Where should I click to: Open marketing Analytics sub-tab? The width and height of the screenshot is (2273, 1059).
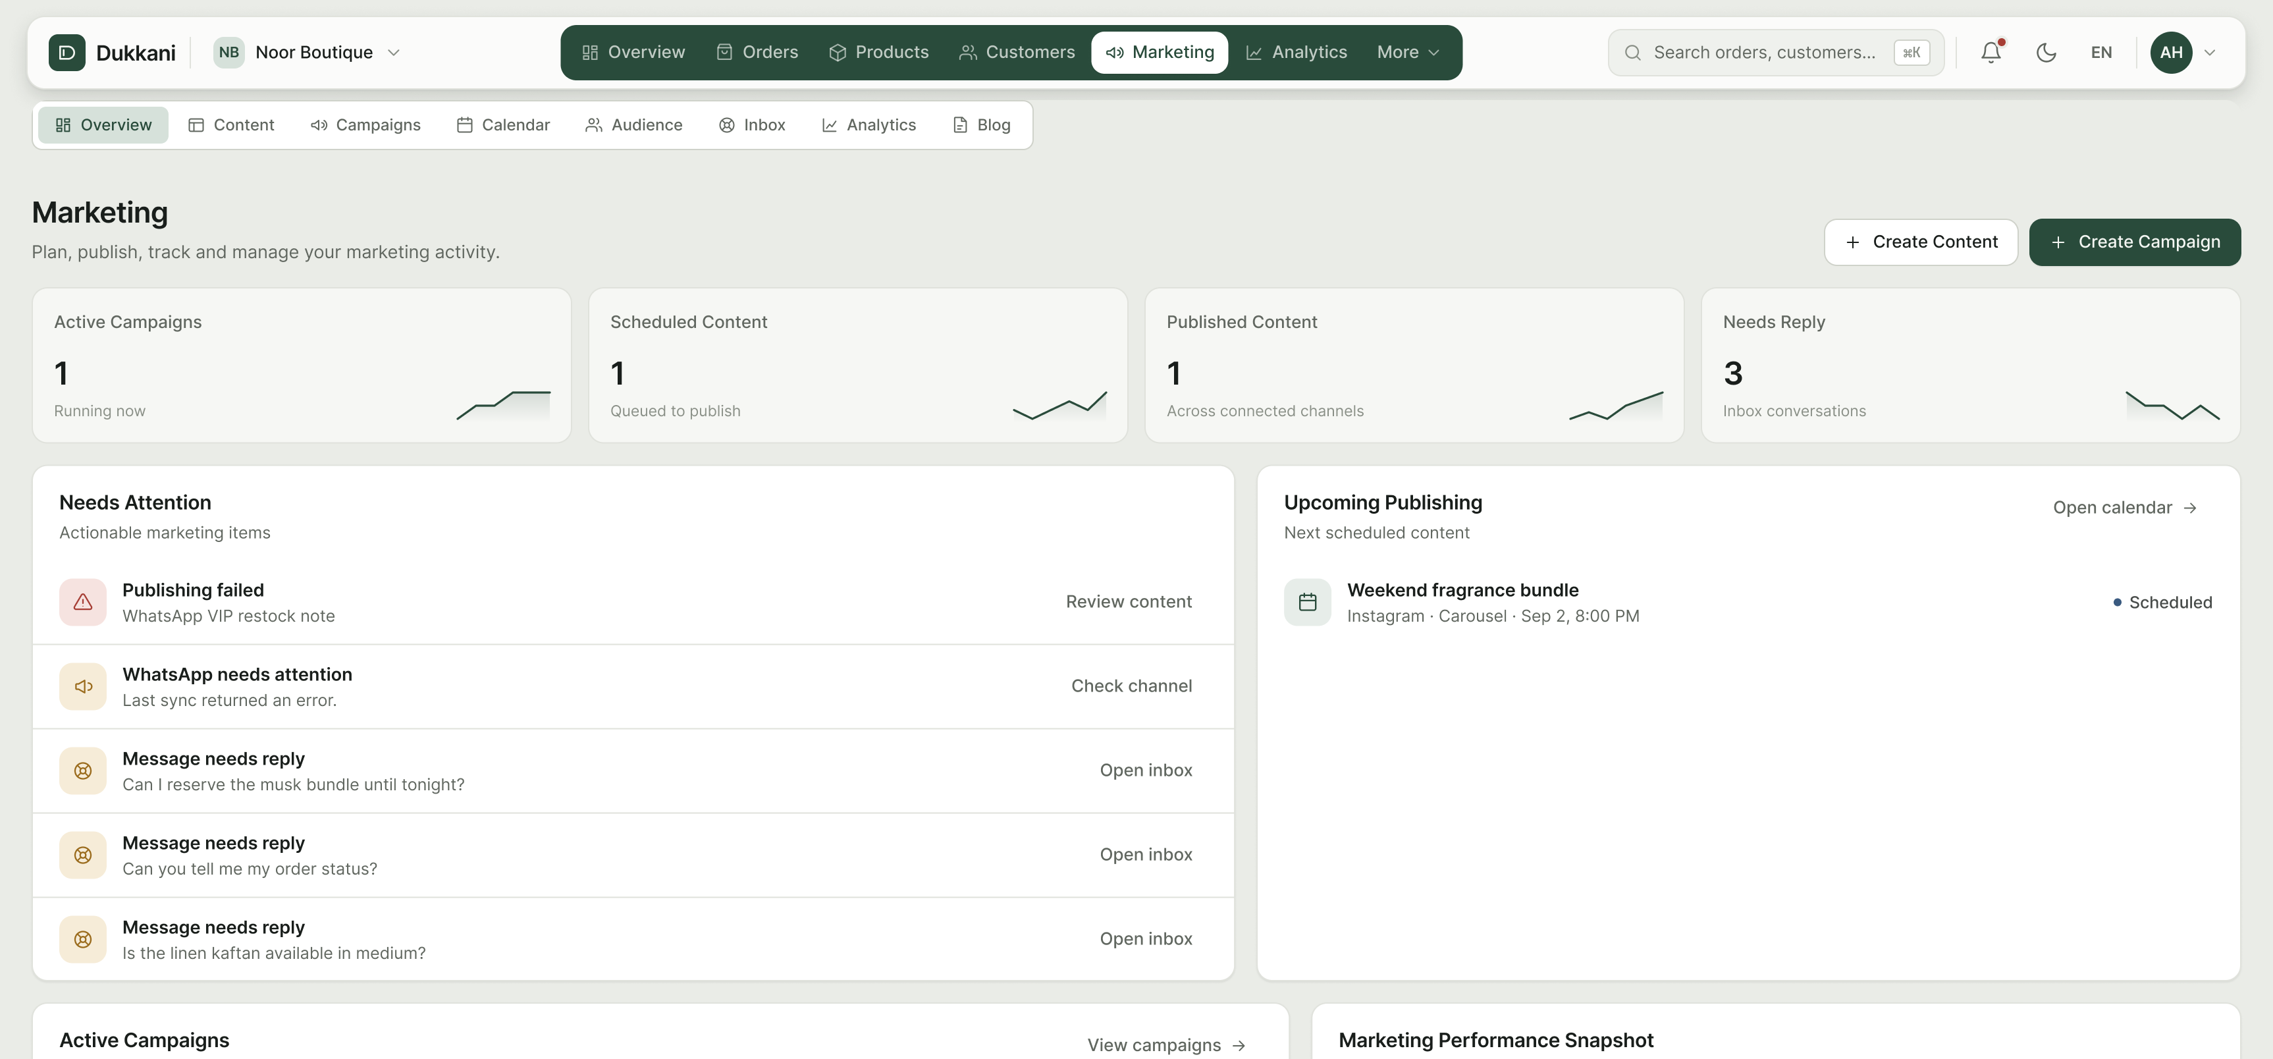coord(869,125)
